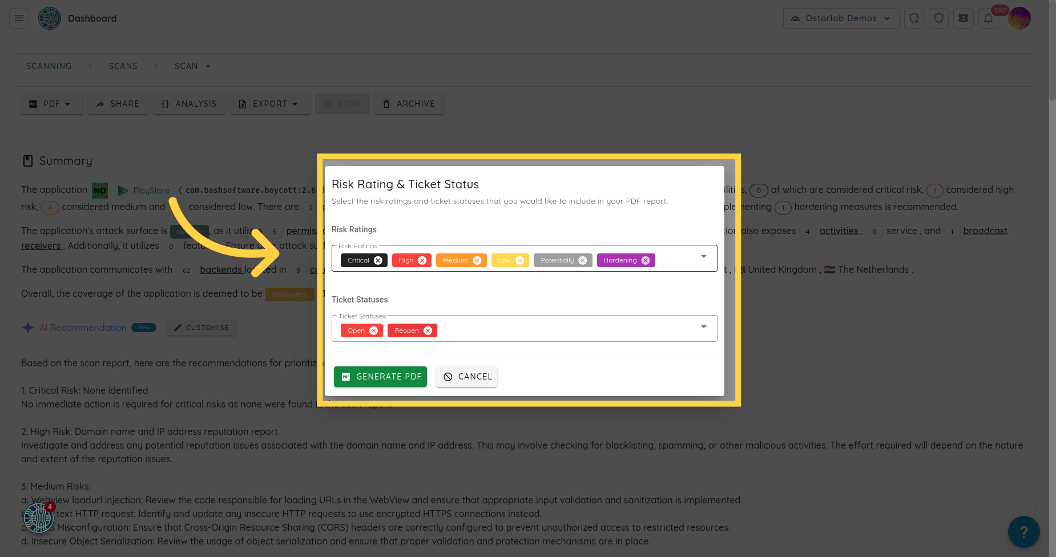This screenshot has width=1056, height=557.
Task: Remove the Medium risk rating chip
Action: [477, 260]
